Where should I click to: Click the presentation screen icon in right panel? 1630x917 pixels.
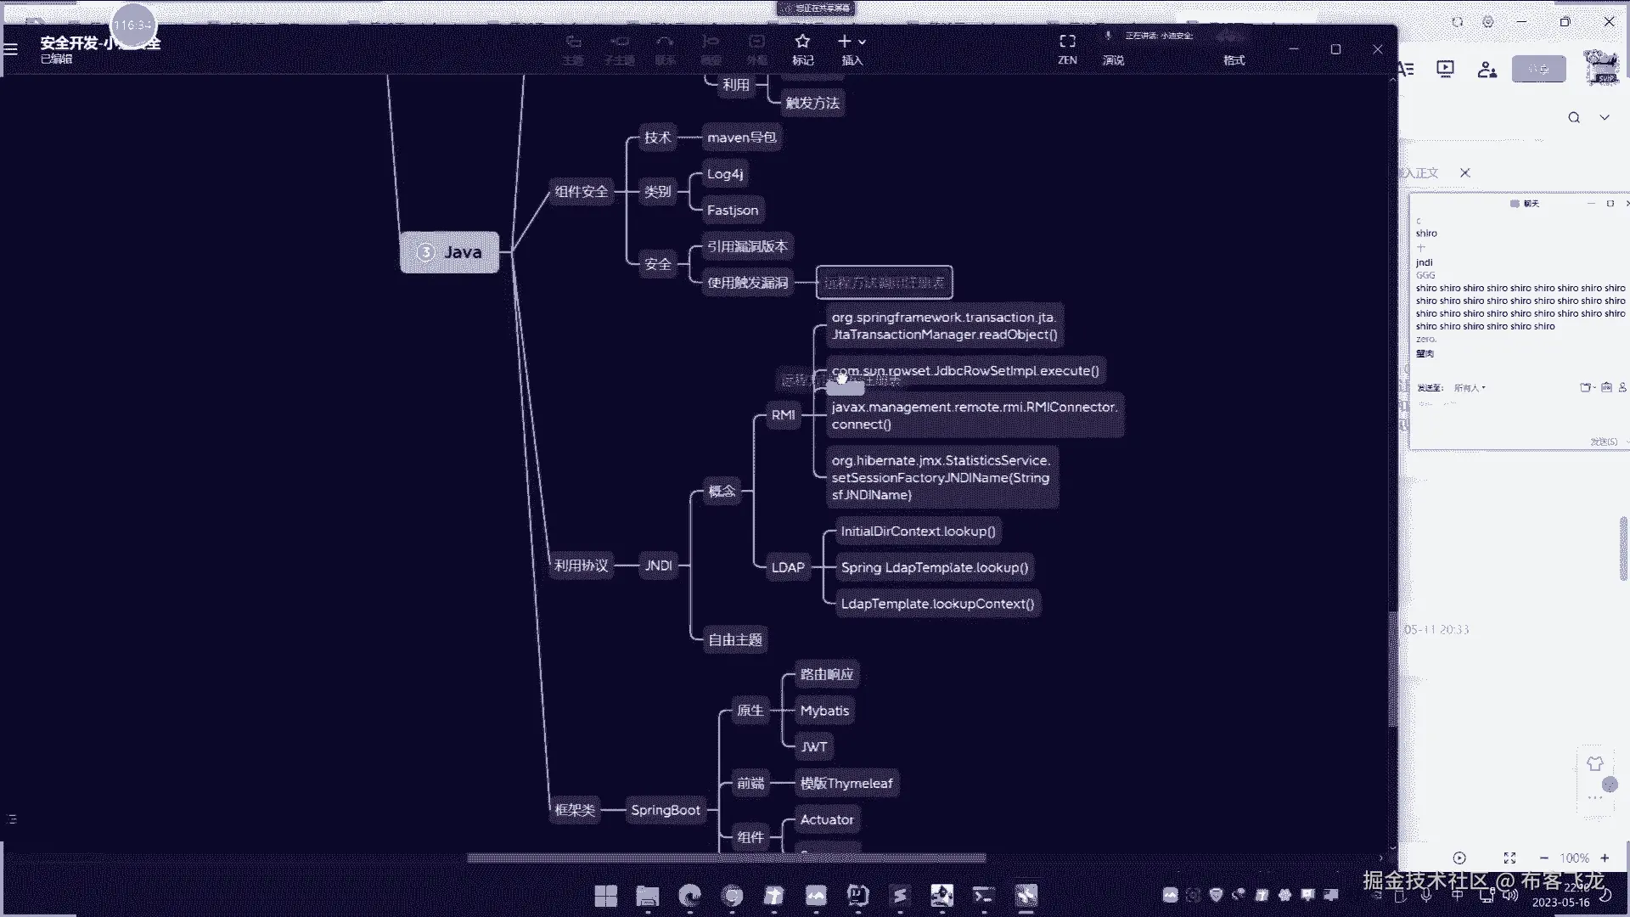pyautogui.click(x=1445, y=69)
